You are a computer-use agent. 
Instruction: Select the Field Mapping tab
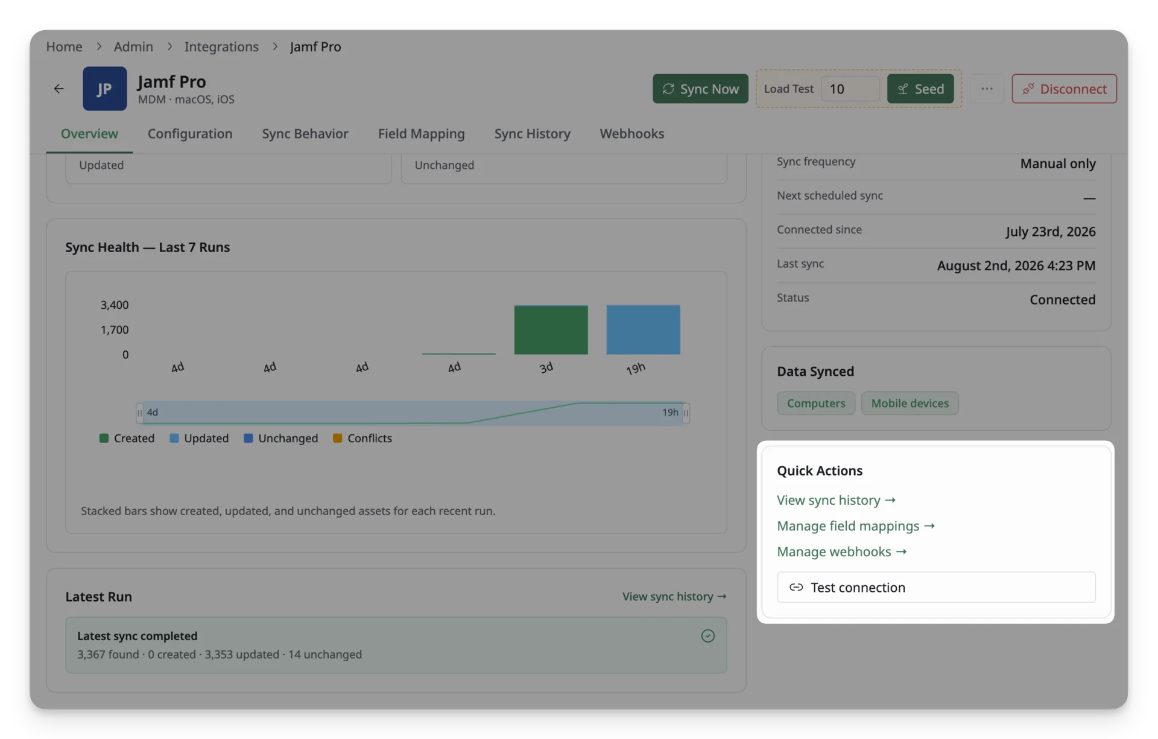point(421,133)
